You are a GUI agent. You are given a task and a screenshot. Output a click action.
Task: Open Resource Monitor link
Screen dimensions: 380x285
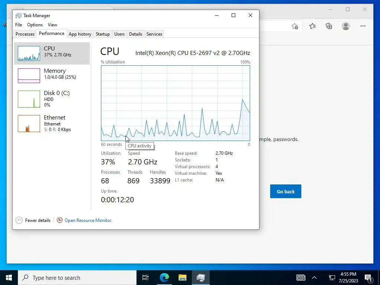pos(88,220)
